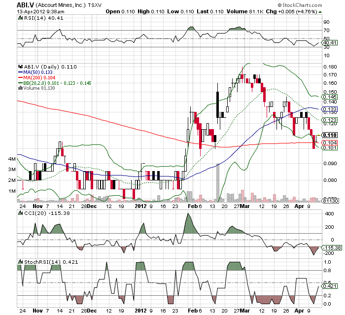345x315 pixels.
Task: Click the Open 0.110 header value
Action: pos(120,11)
